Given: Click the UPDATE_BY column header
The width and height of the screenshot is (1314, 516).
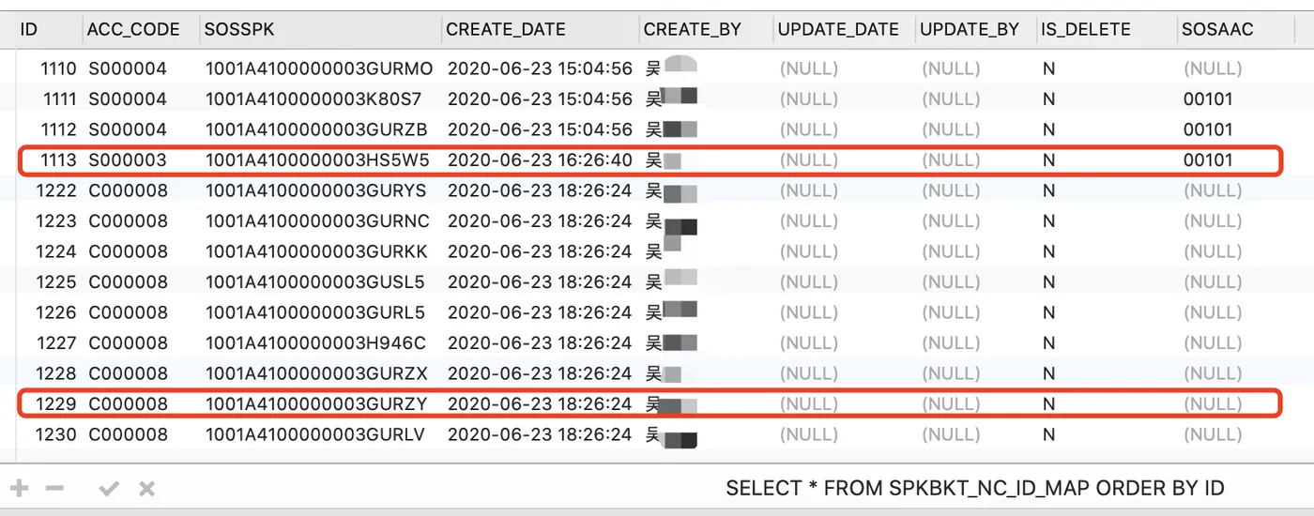Looking at the screenshot, I should [970, 29].
